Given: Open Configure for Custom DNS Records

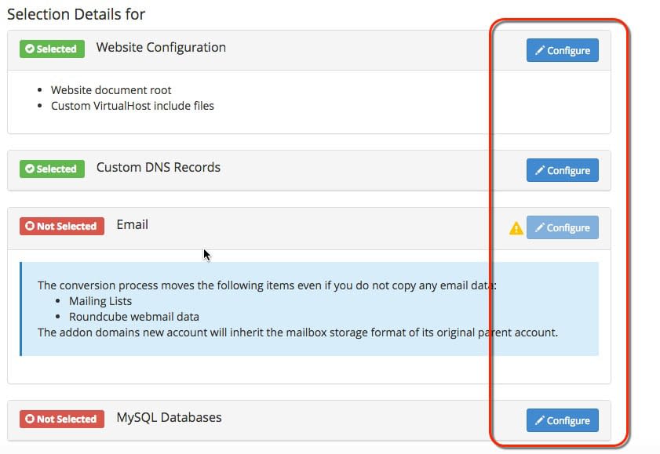Looking at the screenshot, I should click(562, 170).
